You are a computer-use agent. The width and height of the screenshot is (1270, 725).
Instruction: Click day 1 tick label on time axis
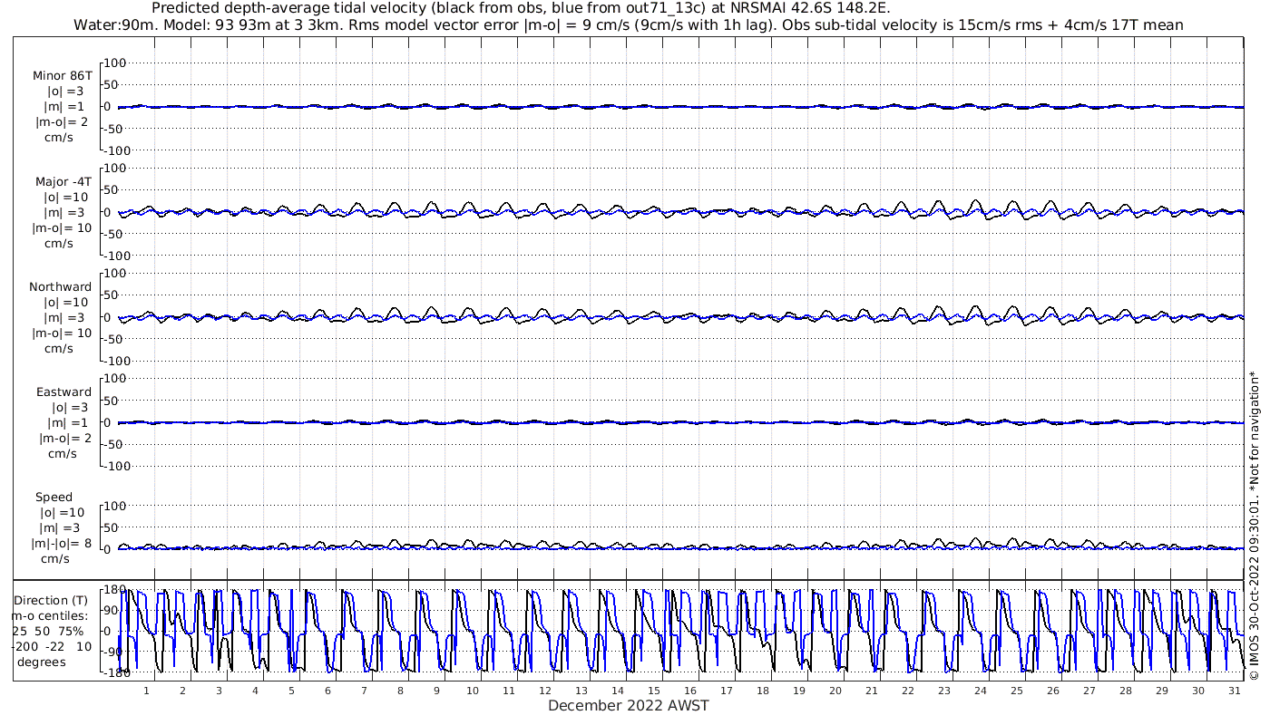146,691
